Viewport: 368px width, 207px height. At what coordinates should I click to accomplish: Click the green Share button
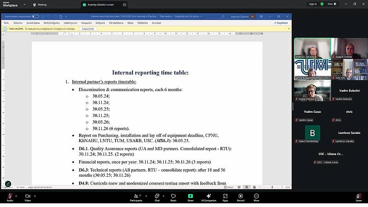[190, 196]
